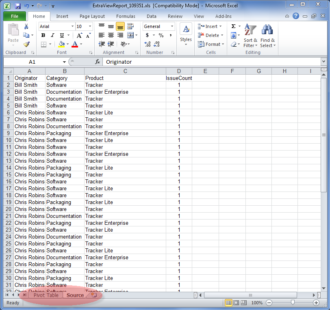Open the File tab
The image size is (330, 310).
[x=15, y=16]
